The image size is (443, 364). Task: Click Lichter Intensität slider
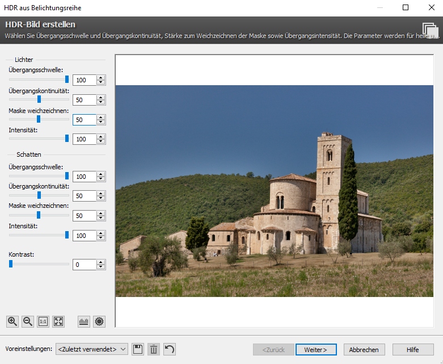click(39, 139)
